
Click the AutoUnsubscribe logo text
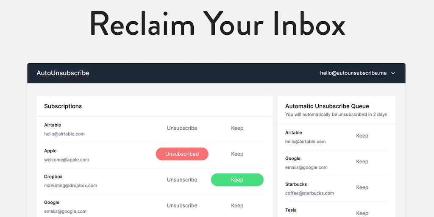click(63, 73)
